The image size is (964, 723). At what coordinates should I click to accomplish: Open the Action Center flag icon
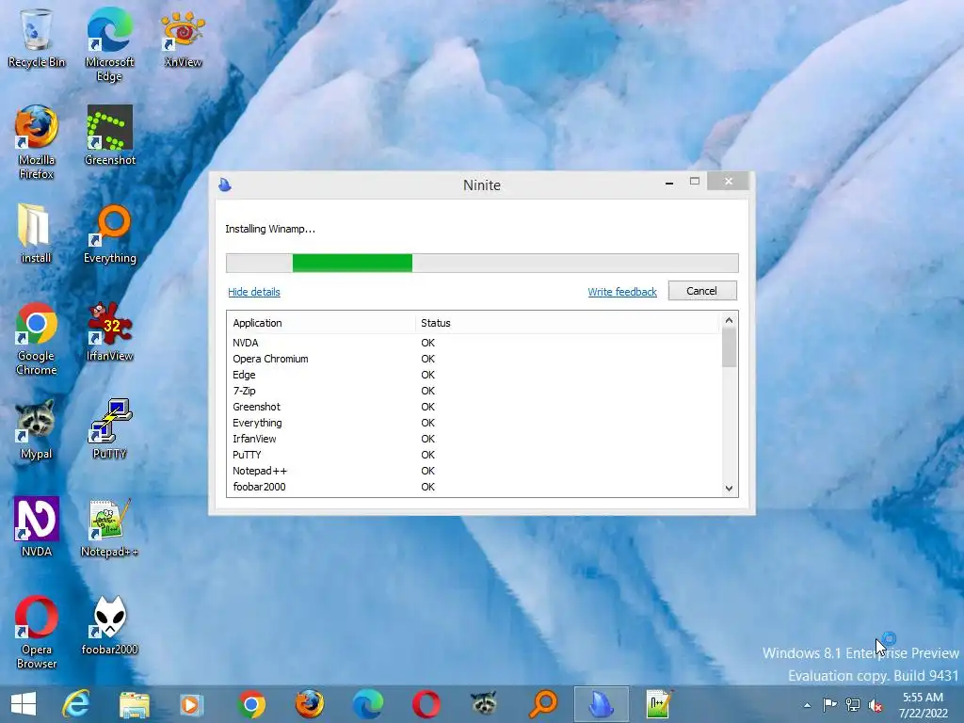(829, 704)
